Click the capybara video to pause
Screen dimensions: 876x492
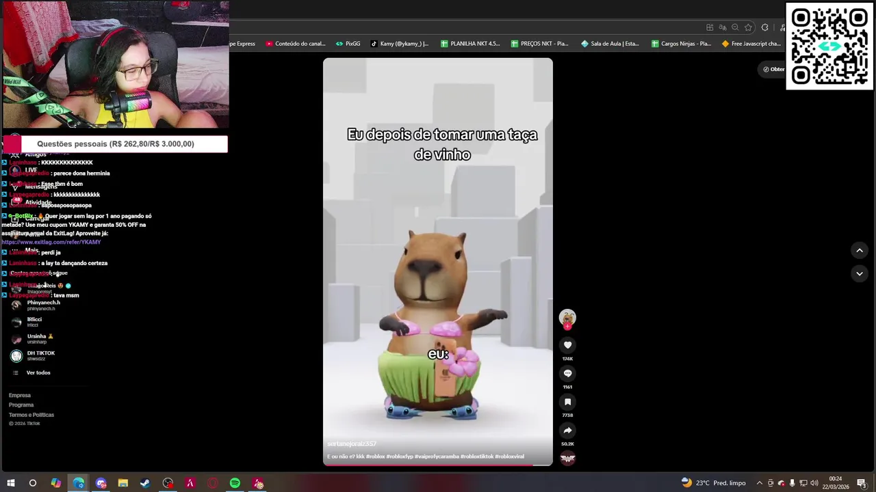[x=438, y=261]
